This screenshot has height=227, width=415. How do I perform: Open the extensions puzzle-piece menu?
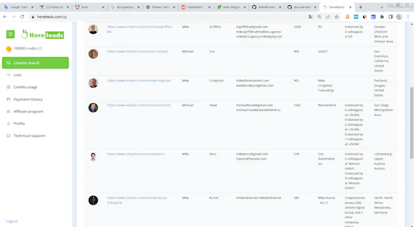click(382, 17)
